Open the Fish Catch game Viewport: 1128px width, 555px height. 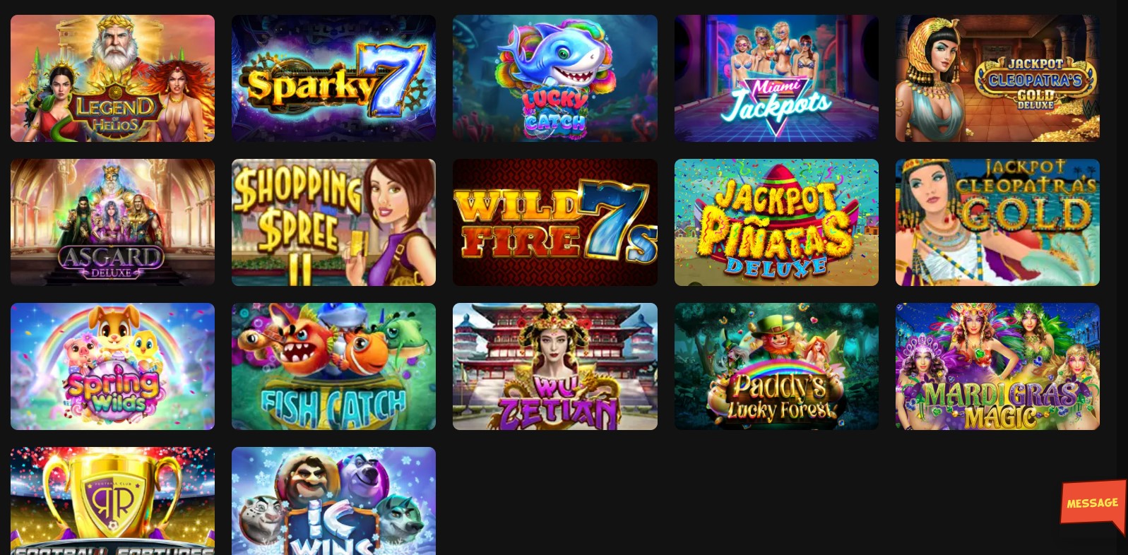tap(333, 366)
